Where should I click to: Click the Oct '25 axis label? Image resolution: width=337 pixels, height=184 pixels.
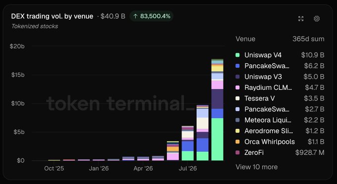54,169
